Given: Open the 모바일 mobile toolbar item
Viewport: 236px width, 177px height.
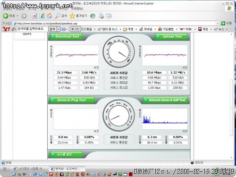Looking at the screenshot, I should click(x=146, y=29).
